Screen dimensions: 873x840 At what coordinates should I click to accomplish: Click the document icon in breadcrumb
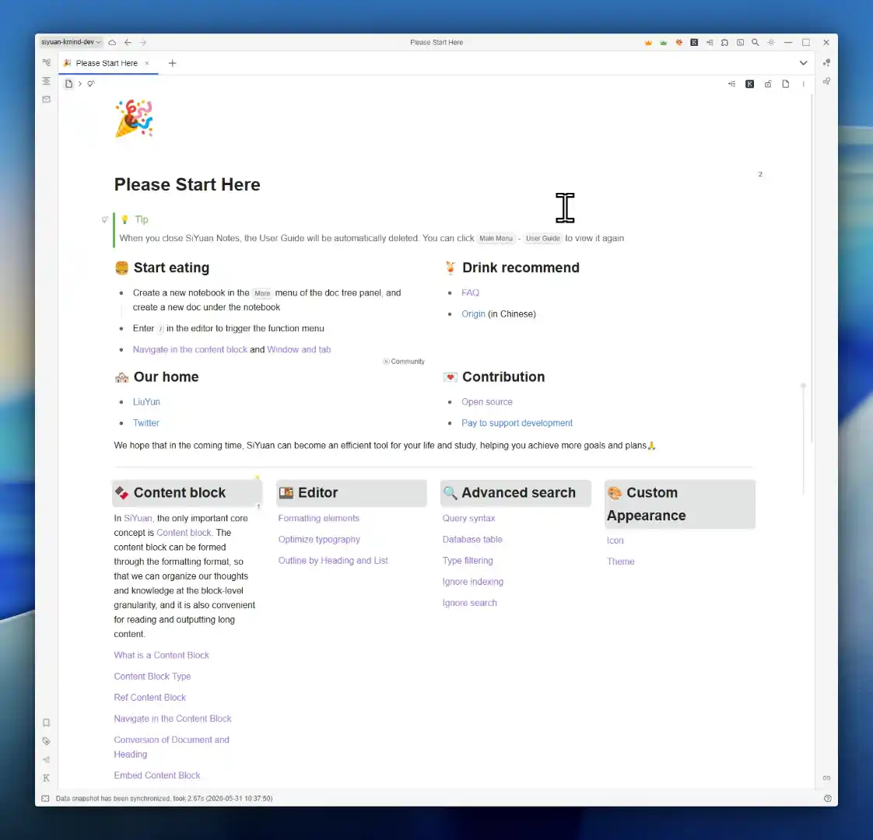(68, 84)
